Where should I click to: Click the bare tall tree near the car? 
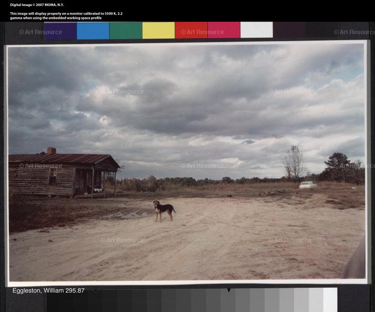(x=294, y=163)
